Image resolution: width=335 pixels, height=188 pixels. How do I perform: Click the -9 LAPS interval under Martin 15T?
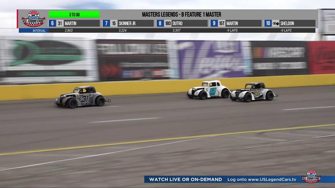(x=232, y=31)
